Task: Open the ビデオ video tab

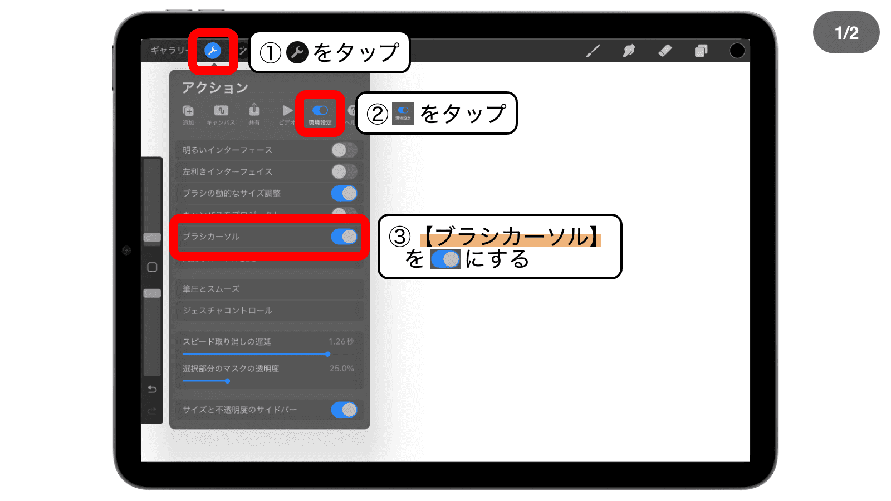Action: coord(287,115)
